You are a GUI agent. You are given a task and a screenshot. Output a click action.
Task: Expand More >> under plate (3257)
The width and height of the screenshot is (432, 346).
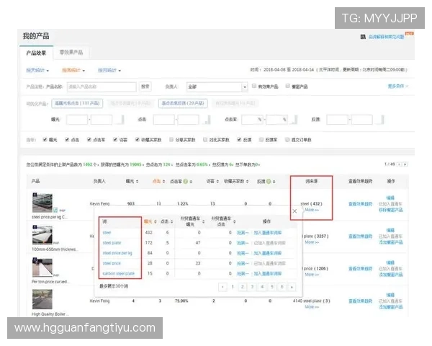(312, 242)
